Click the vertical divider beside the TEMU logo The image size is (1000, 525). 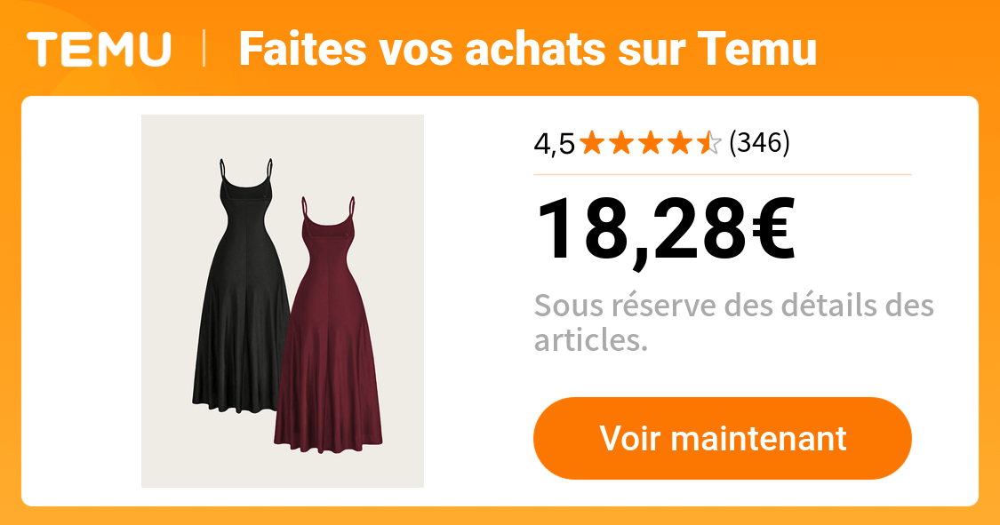click(204, 49)
